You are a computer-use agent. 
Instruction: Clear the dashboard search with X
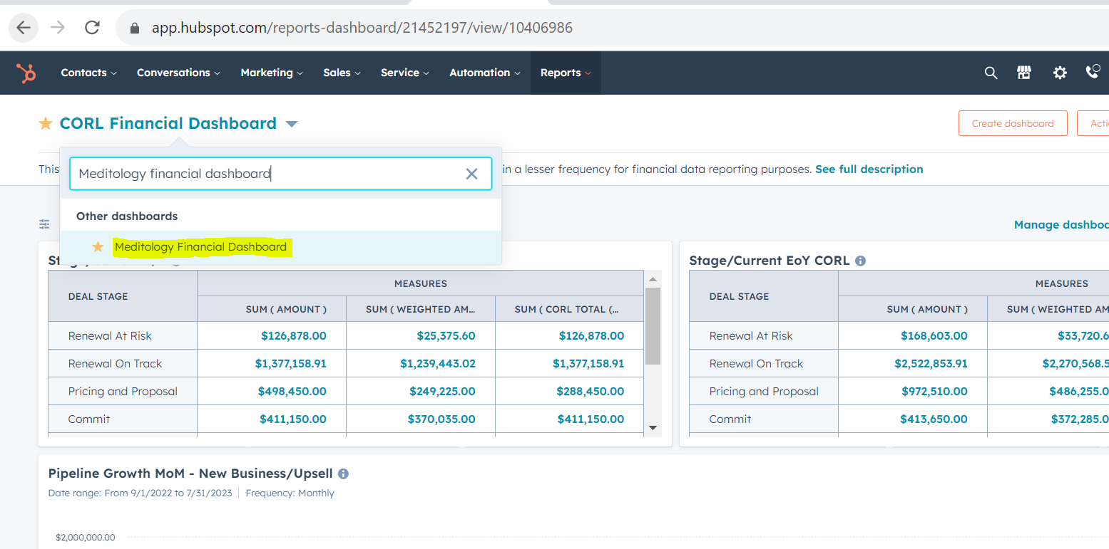click(471, 174)
